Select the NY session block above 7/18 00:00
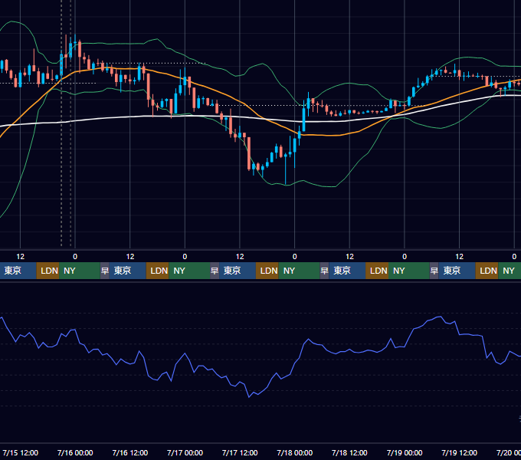The width and height of the screenshot is (521, 460). (x=299, y=271)
